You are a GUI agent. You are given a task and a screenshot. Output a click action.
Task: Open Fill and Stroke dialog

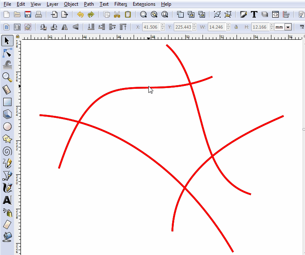pos(244,15)
